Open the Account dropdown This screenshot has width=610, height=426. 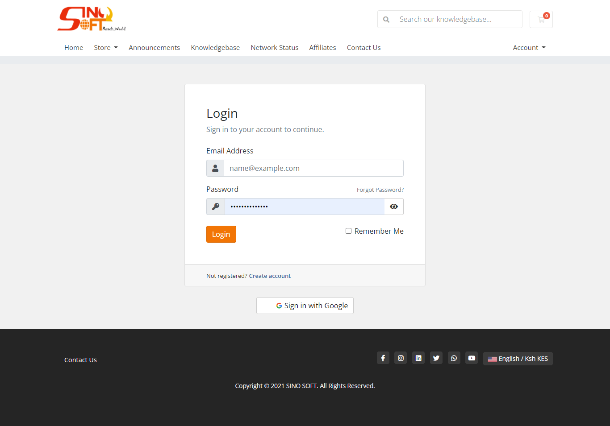click(x=529, y=48)
